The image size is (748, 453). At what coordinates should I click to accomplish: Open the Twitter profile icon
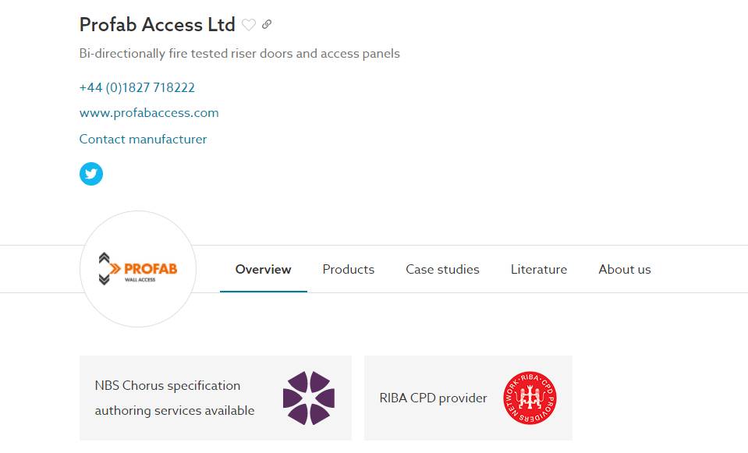point(91,174)
